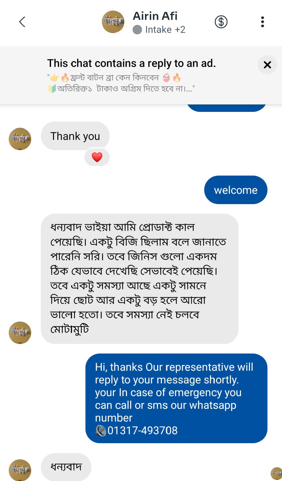Open the ad preview text in banner
The width and height of the screenshot is (282, 481).
(x=122, y=83)
